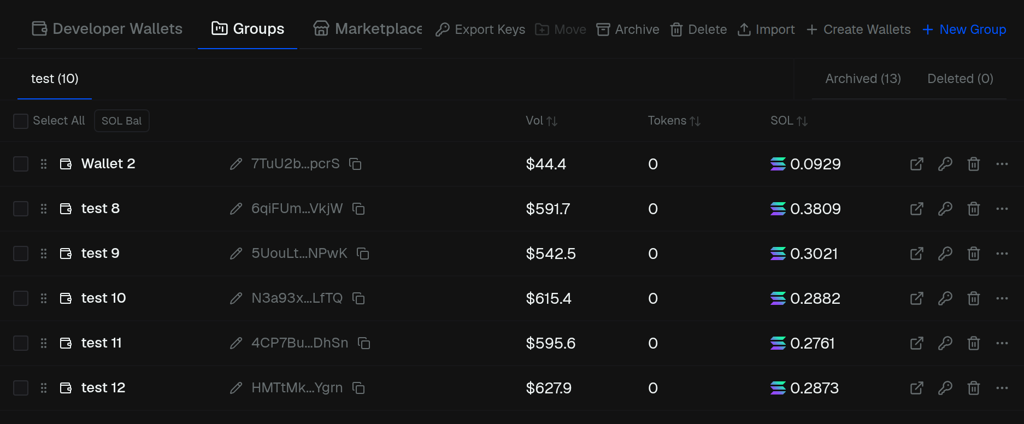Screen dimensions: 1024x424
Task: Open test 9 in external explorer
Action: pyautogui.click(x=917, y=254)
